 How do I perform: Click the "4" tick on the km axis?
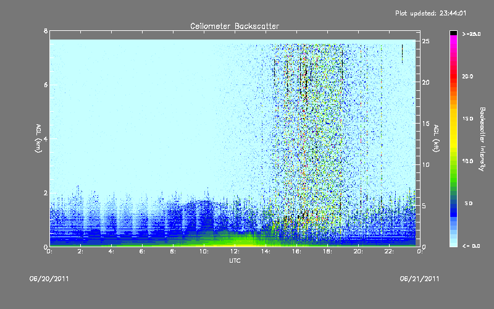pyautogui.click(x=46, y=138)
